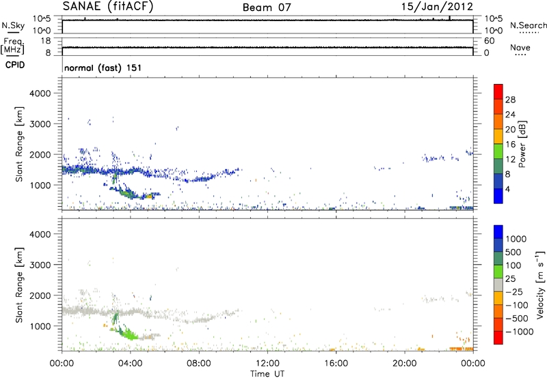The height and width of the screenshot is (378, 547).
Task: Click the 60 tick on Nave axis
Action: coord(490,41)
